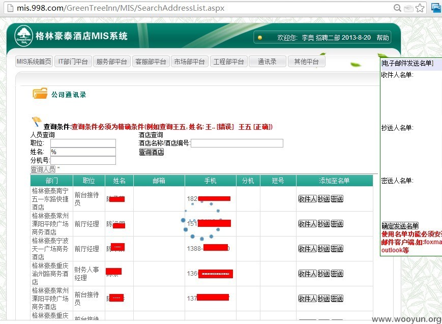The image size is (442, 324).
Task: Select the 通讯录 tab
Action: (x=267, y=62)
